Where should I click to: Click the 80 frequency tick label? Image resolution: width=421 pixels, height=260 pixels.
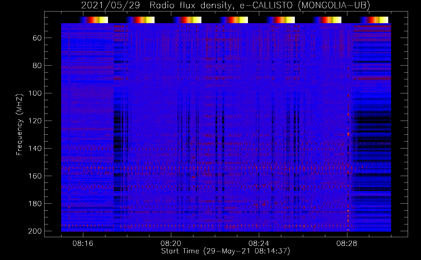(x=37, y=66)
